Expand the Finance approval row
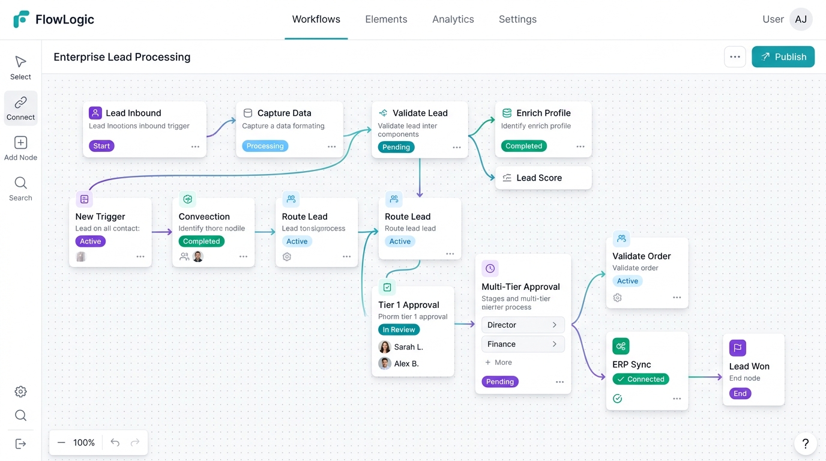The image size is (826, 461). pyautogui.click(x=523, y=344)
